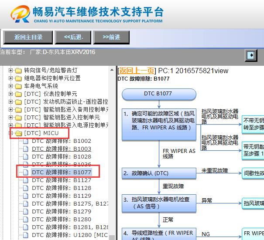Click the 返回主目录 button
Viewport: 264px width, 240px height.
point(28,37)
